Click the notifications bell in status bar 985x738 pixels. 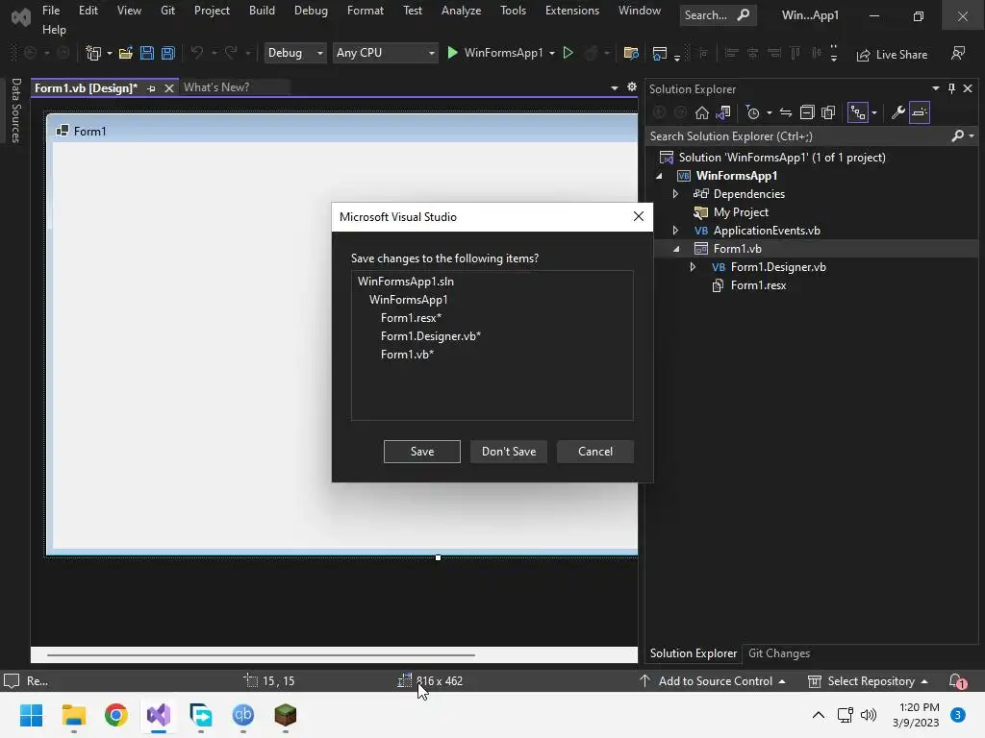pos(957,681)
